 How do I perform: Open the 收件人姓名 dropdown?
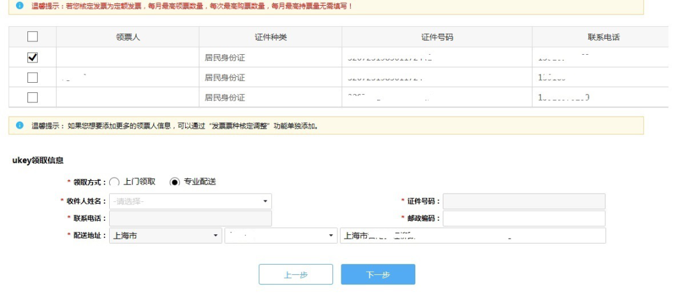click(x=190, y=202)
